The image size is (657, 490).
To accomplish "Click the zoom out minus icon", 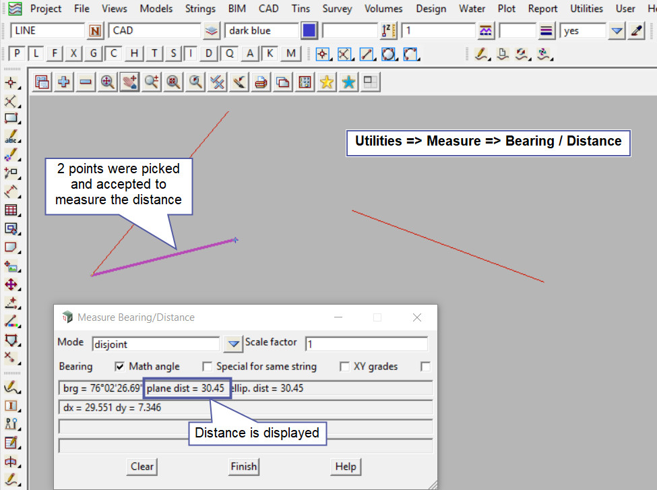I will click(86, 82).
